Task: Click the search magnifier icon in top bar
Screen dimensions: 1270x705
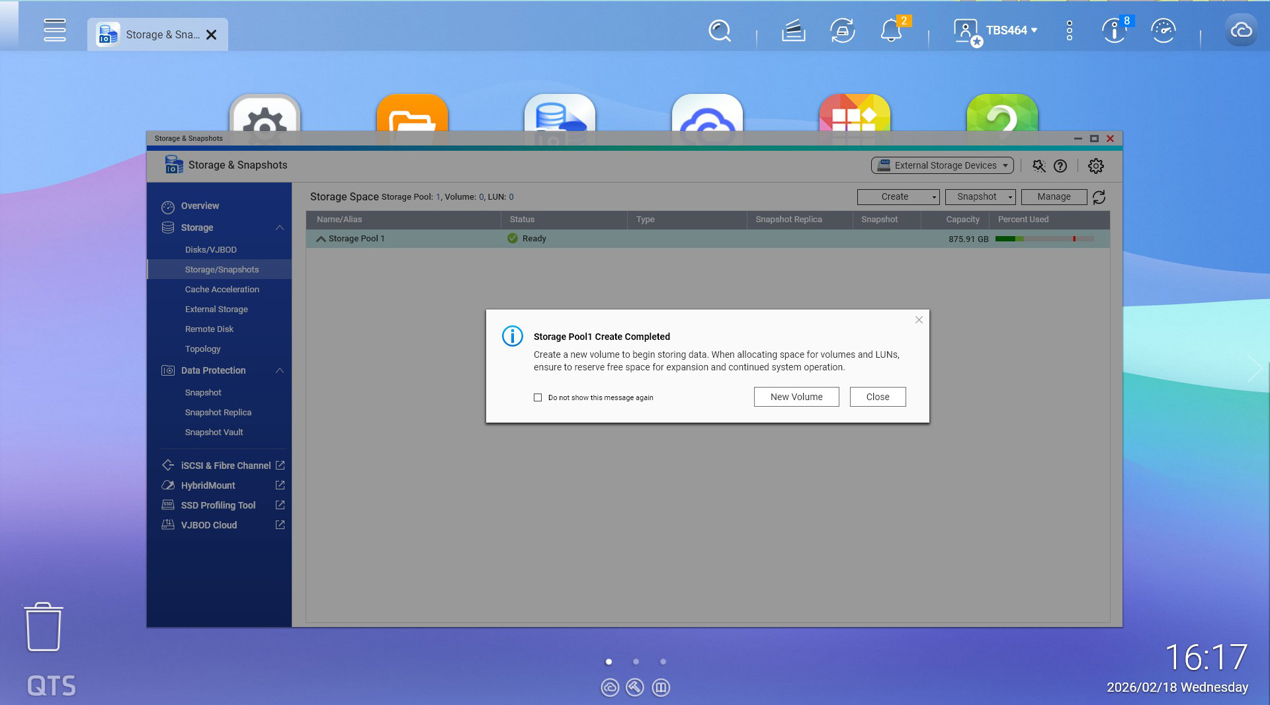Action: coord(719,30)
